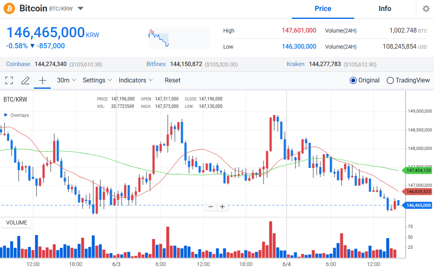The width and height of the screenshot is (434, 270).
Task: Expand the Overlays triangle
Action: click(6, 115)
